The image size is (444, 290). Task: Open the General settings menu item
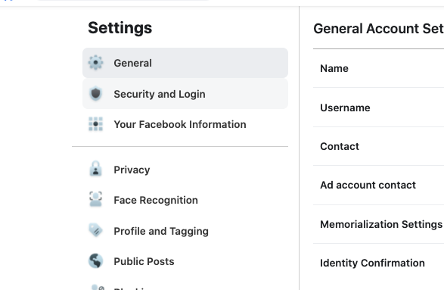click(185, 63)
